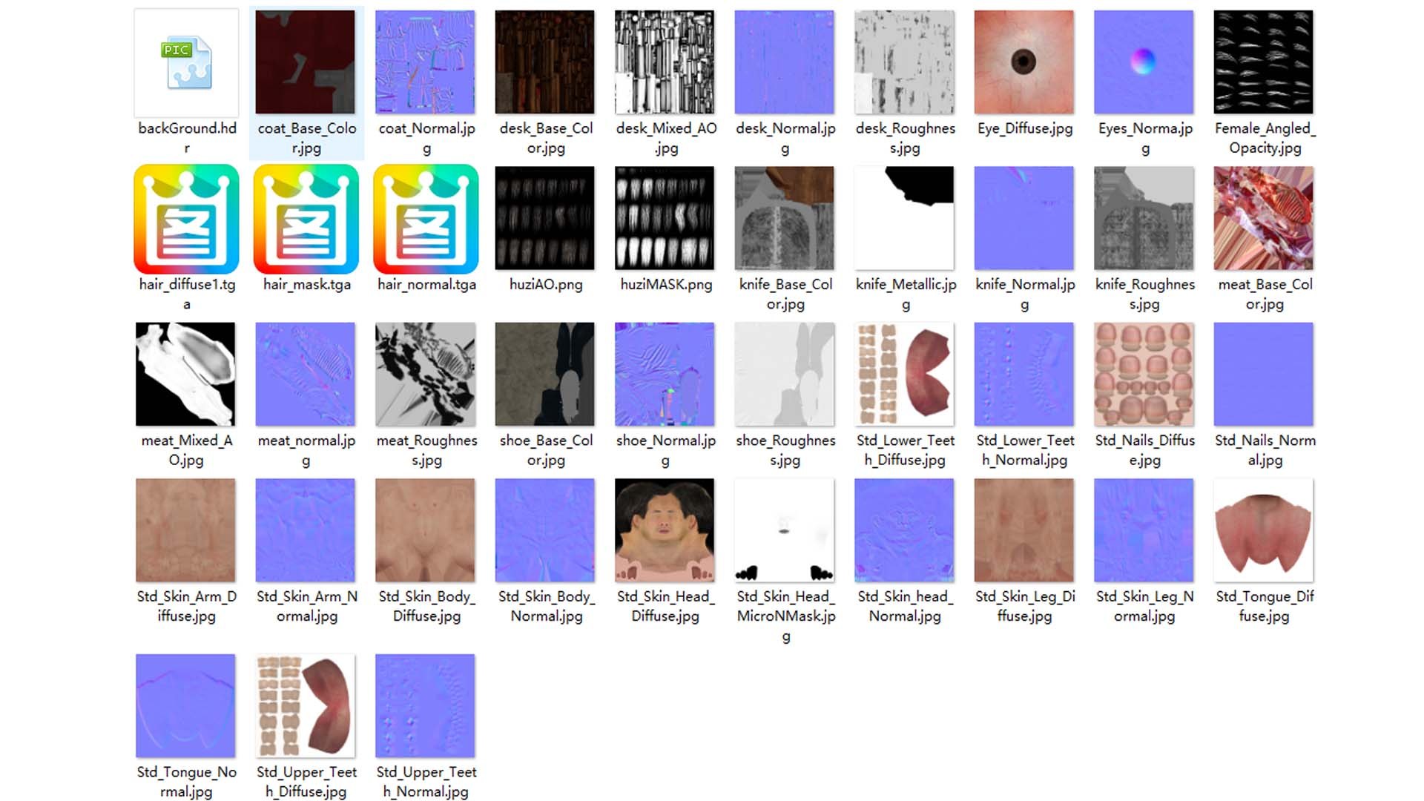Click the Std_Lower_Teeth_Diffuse.jpg thumbnail
1424x801 pixels.
904,374
